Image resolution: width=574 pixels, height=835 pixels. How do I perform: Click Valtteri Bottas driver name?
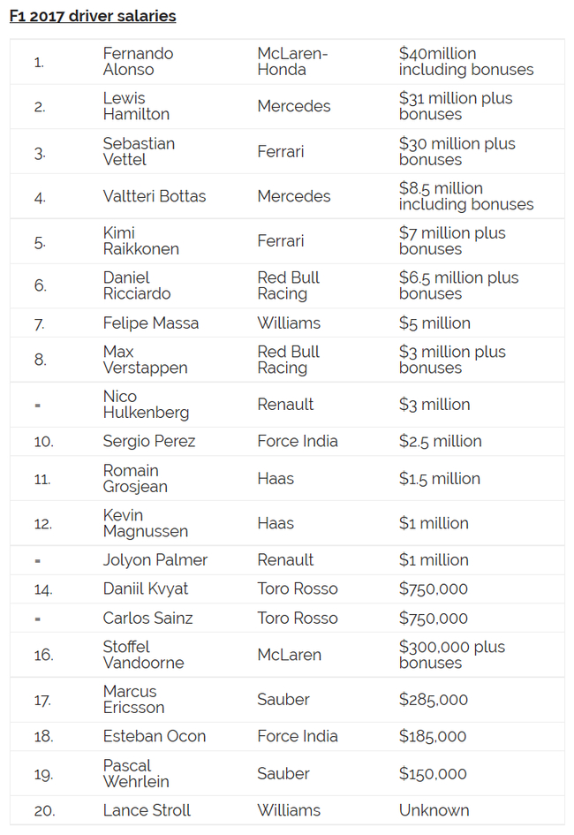pyautogui.click(x=155, y=196)
